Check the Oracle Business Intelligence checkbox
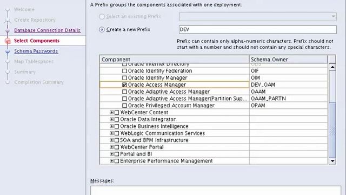Image resolution: width=346 pixels, height=195 pixels. 117,126
